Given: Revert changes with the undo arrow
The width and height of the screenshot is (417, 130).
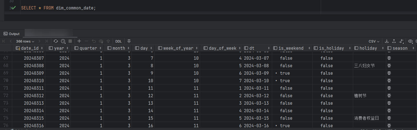Looking at the screenshot, I should tap(94, 41).
